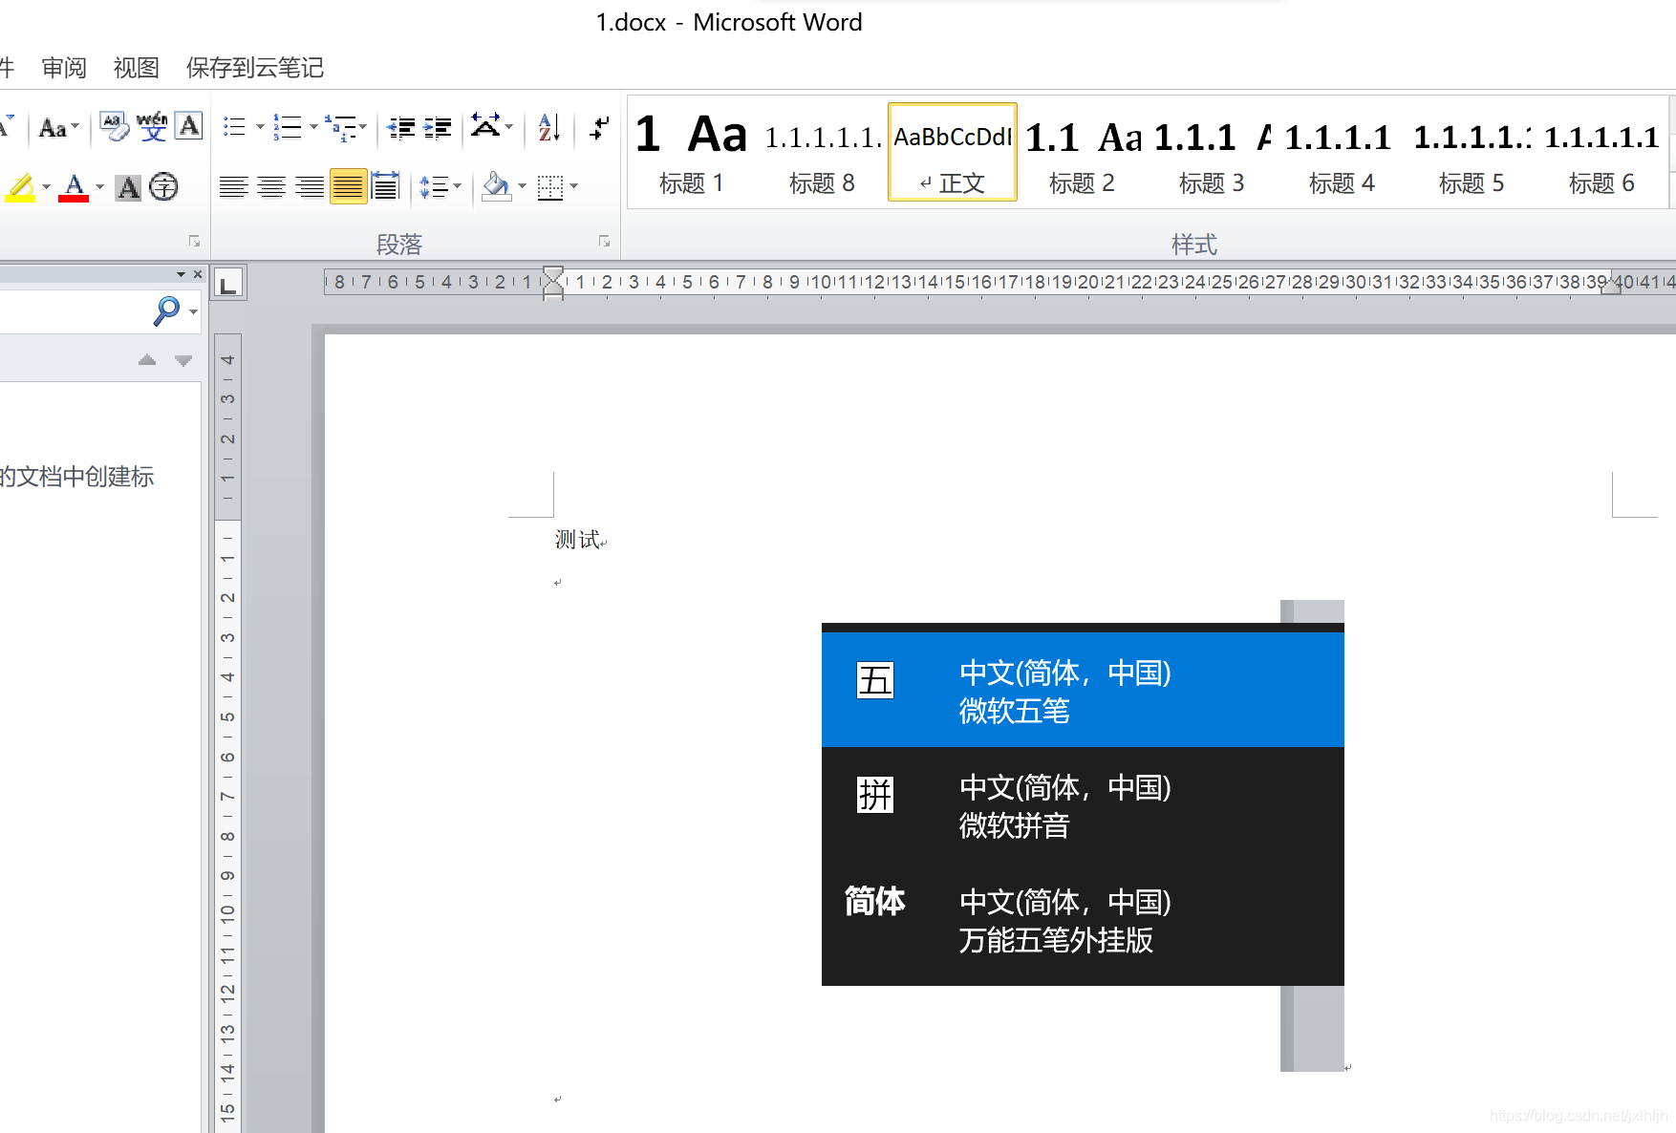This screenshot has width=1676, height=1133.
Task: Apply enclose characters (带圈字符) formatting
Action: pyautogui.click(x=163, y=187)
